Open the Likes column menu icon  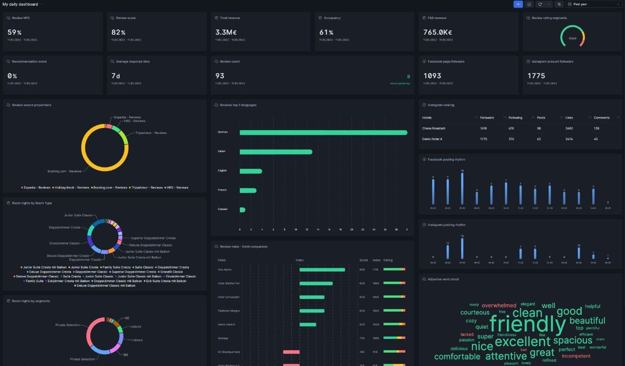point(590,118)
